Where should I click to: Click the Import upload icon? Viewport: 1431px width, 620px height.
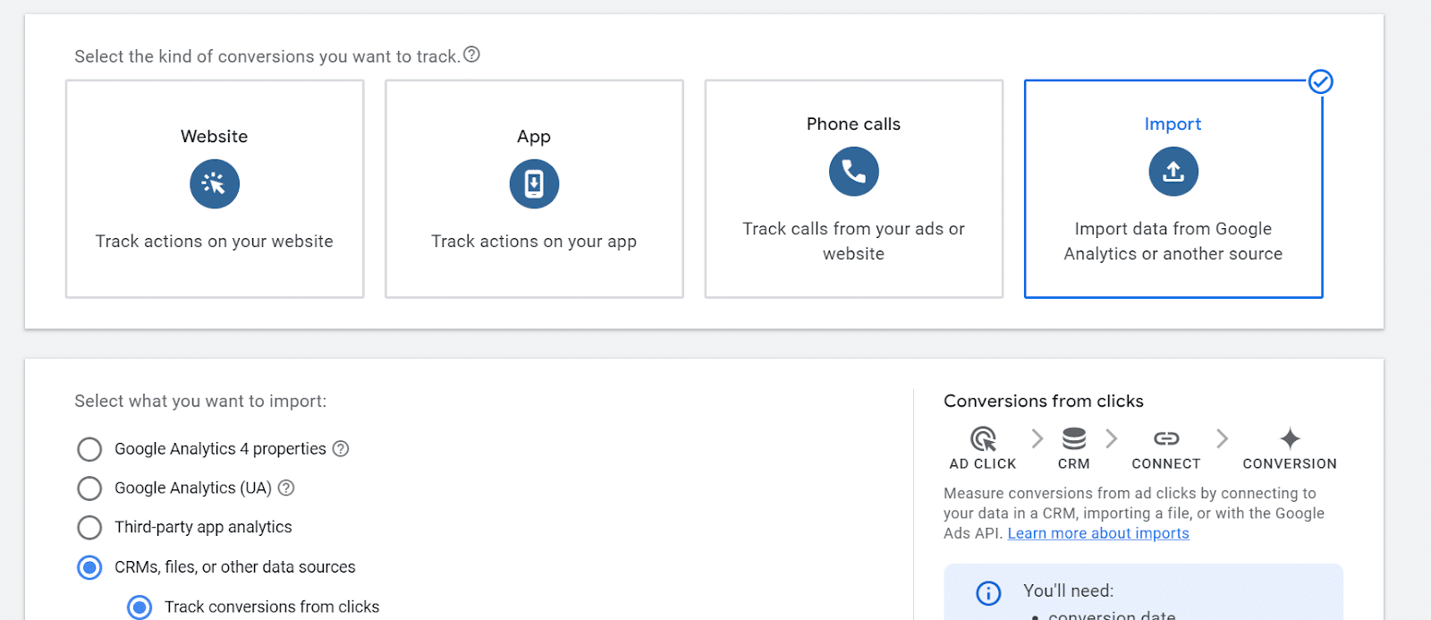pyautogui.click(x=1173, y=172)
